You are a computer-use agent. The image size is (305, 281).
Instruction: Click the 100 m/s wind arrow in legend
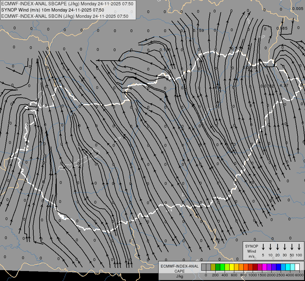pyautogui.click(x=299, y=247)
